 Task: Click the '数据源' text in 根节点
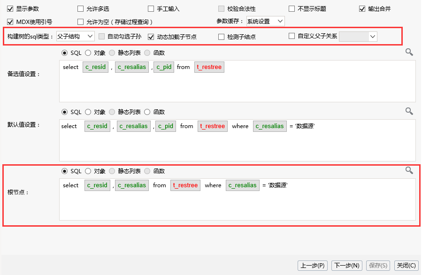coord(278,185)
